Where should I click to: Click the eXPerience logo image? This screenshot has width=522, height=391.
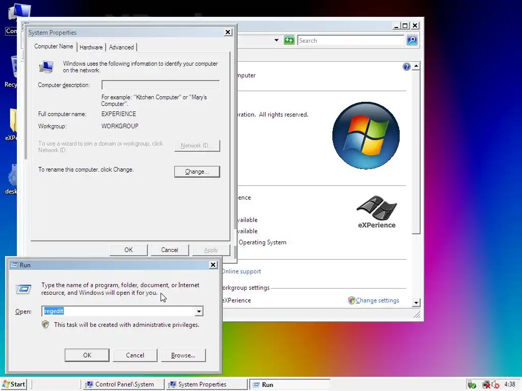377,212
